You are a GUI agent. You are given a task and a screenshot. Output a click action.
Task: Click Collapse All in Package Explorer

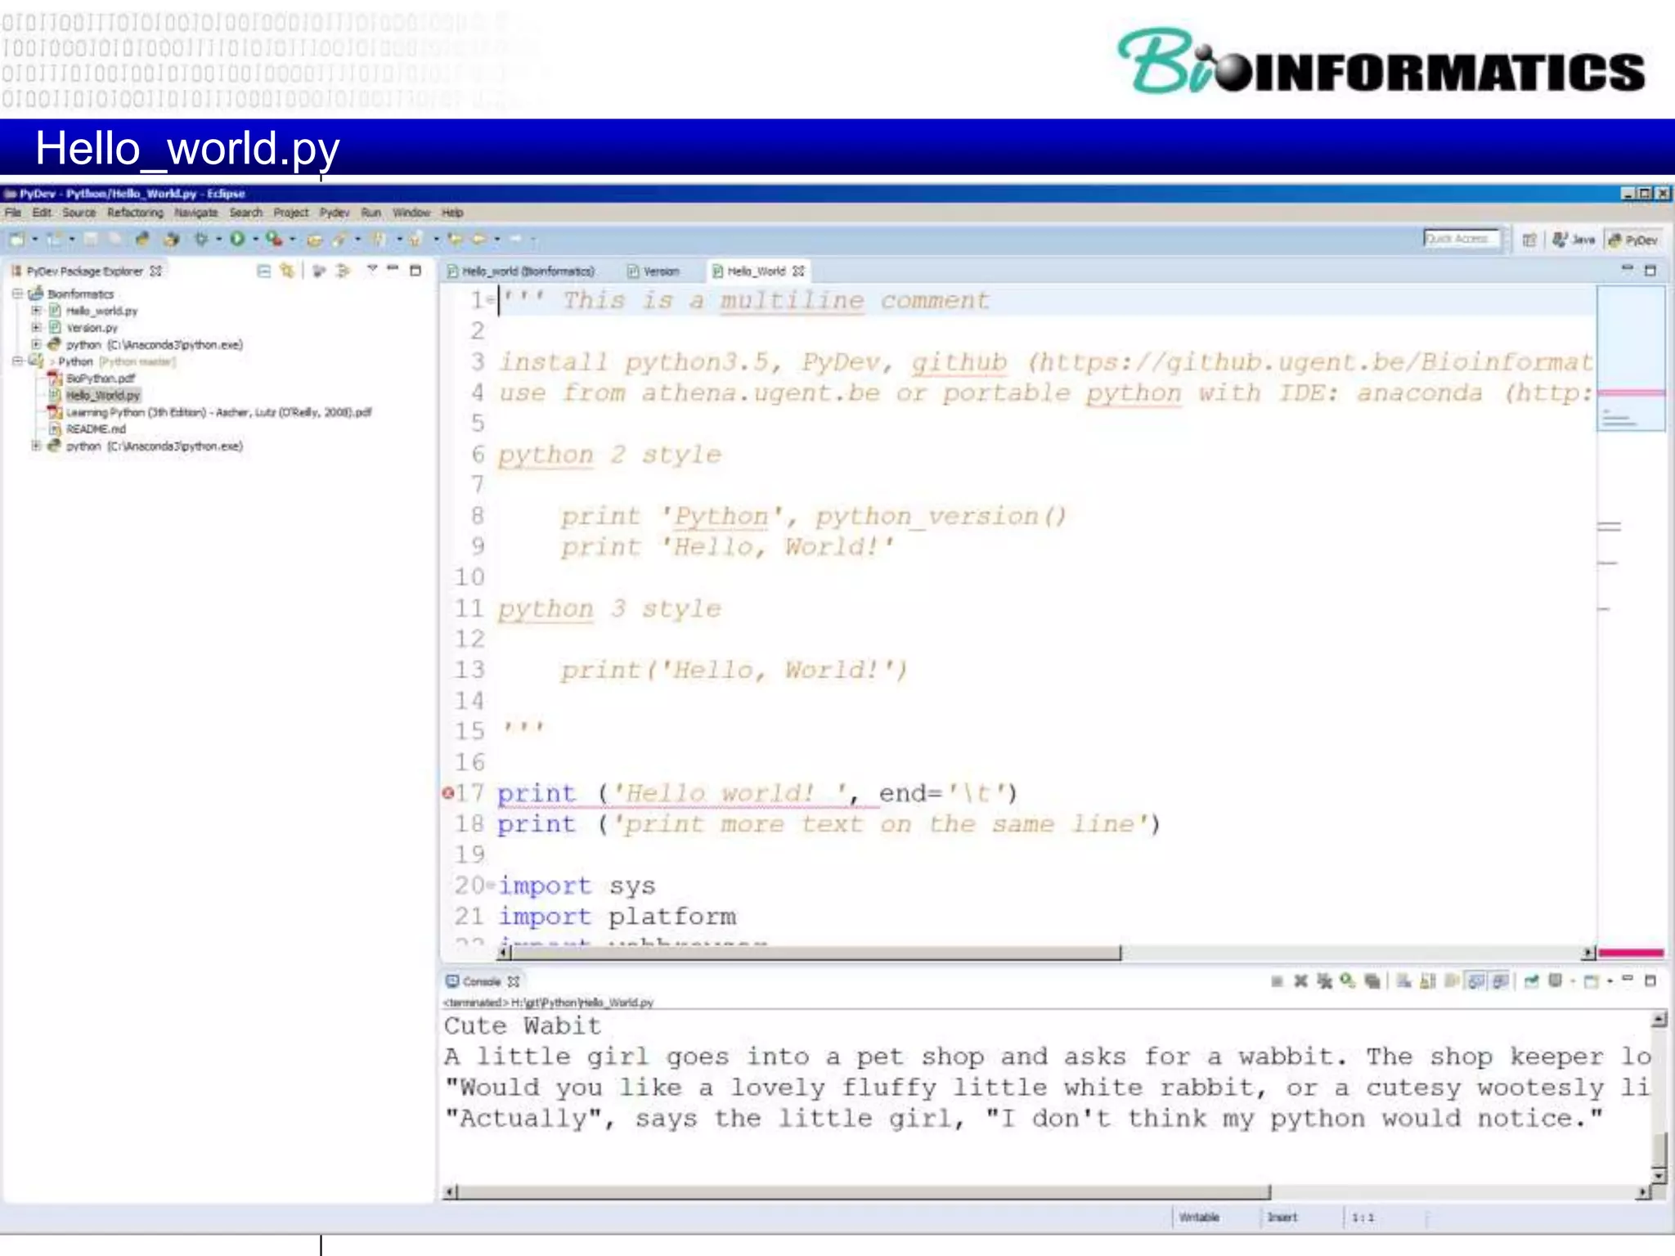pos(263,271)
